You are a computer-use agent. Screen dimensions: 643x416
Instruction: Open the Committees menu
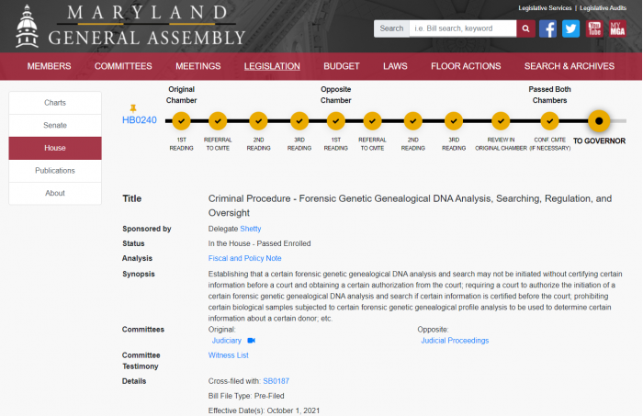click(123, 66)
